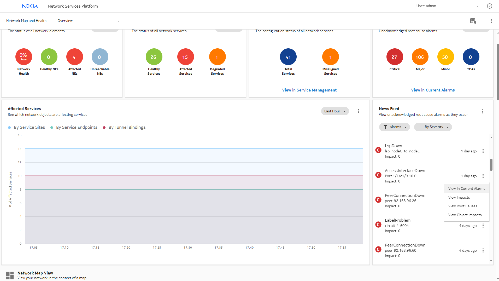Image resolution: width=499 pixels, height=281 pixels.
Task: Click the Total Services 41 circle
Action: point(288,57)
